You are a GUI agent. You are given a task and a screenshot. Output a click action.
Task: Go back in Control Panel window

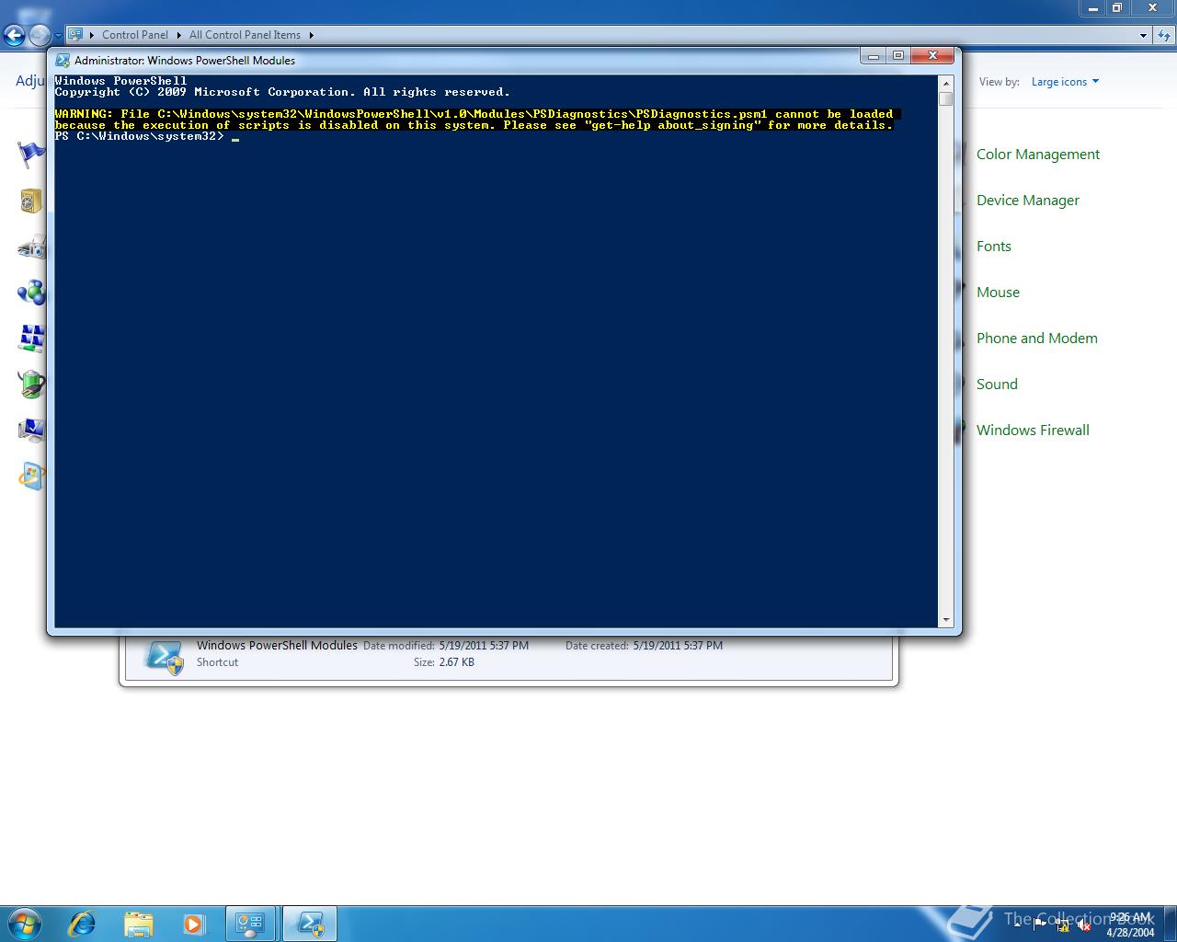(x=14, y=36)
